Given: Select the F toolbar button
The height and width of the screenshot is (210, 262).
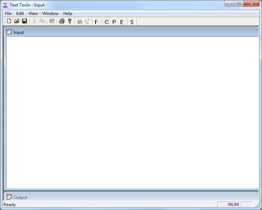Looking at the screenshot, I should [x=97, y=22].
